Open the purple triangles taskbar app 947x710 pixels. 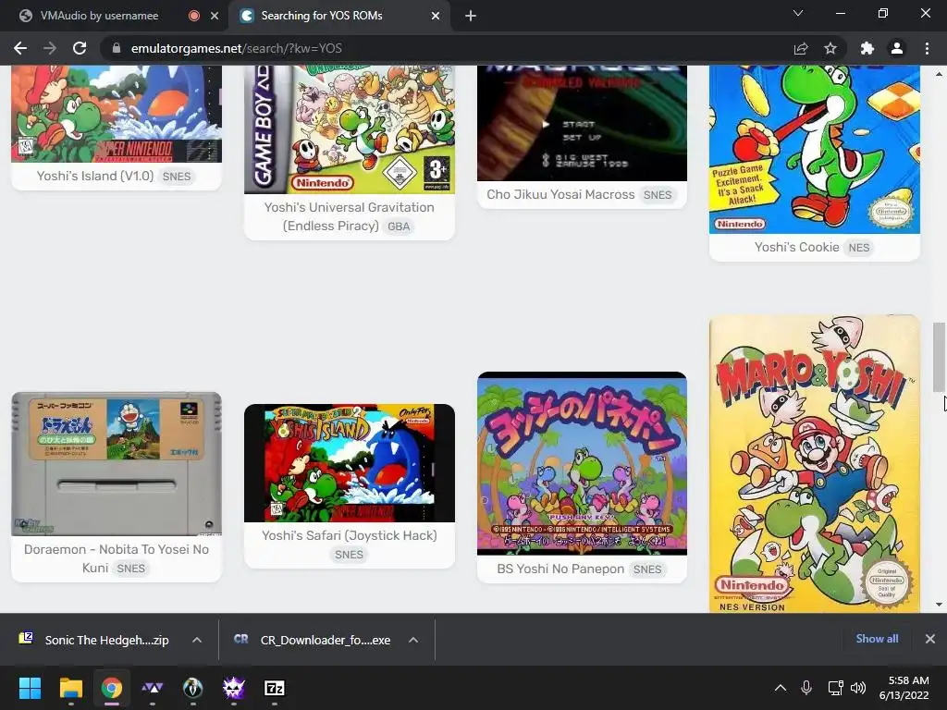[153, 688]
